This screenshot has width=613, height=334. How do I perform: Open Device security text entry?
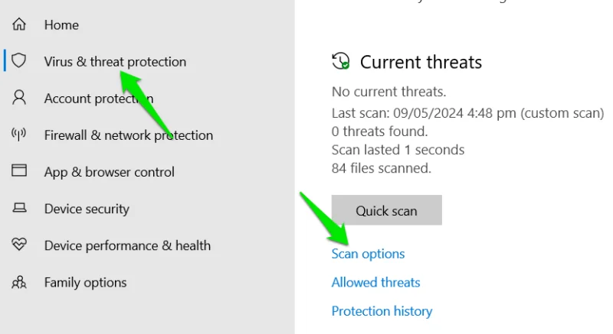click(x=87, y=209)
